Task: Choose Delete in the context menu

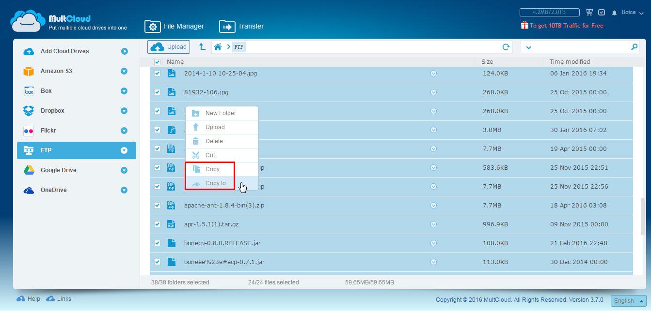Action: tap(214, 141)
